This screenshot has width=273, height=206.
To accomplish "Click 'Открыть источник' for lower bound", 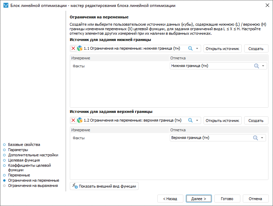I will pos(222,49).
